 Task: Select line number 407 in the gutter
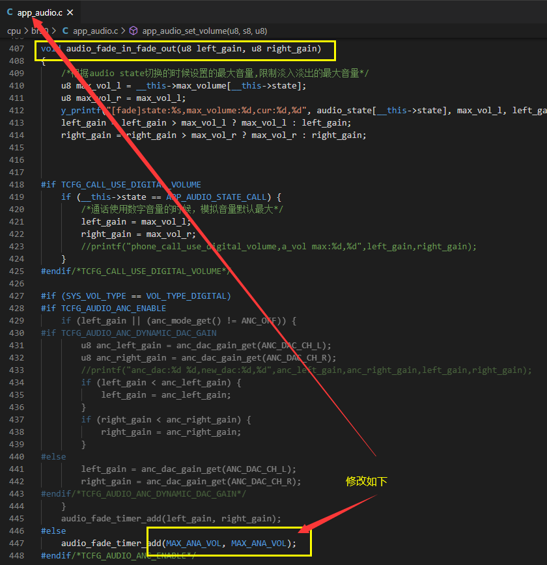coord(16,49)
